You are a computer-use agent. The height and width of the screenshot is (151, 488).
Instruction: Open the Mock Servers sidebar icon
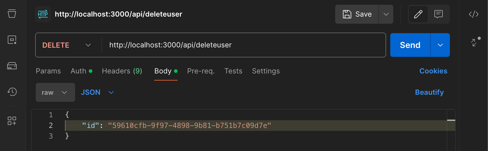point(12,66)
